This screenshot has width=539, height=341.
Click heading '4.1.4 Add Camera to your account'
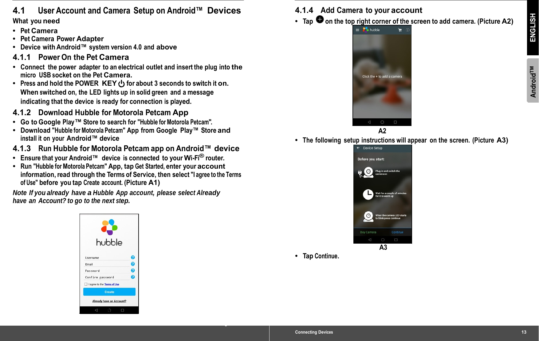[x=359, y=10]
